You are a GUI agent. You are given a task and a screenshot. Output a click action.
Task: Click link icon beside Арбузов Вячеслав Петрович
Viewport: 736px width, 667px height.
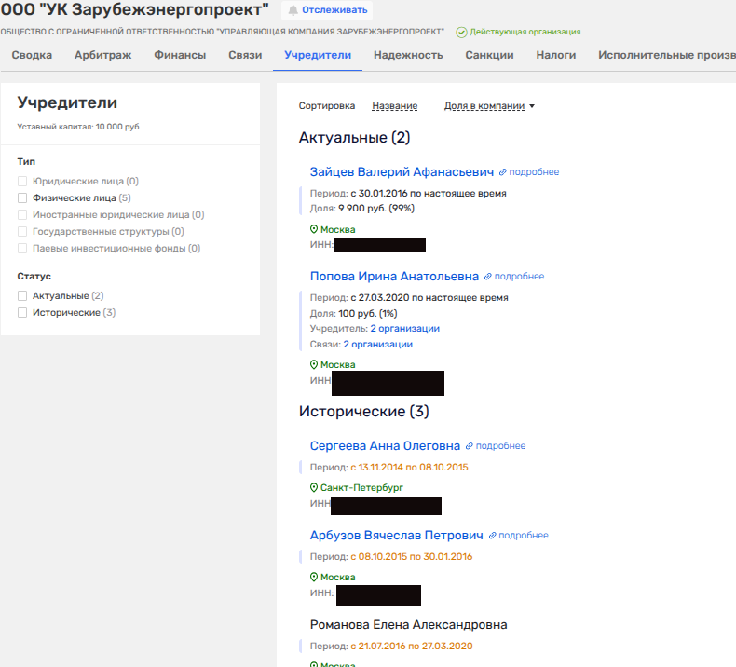pos(493,536)
